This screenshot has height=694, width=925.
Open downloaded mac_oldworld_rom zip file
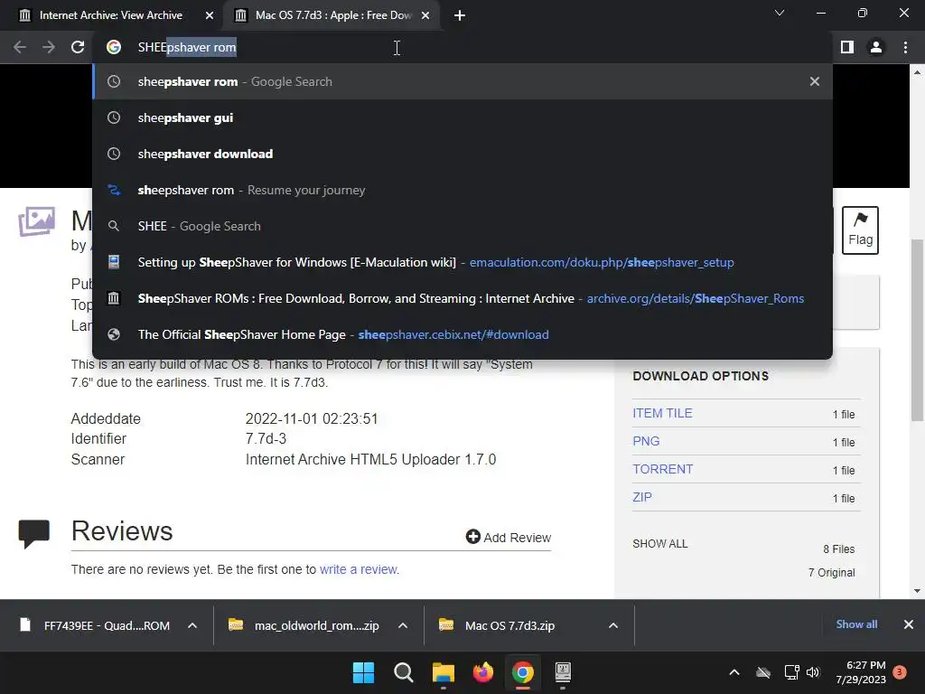click(305, 625)
